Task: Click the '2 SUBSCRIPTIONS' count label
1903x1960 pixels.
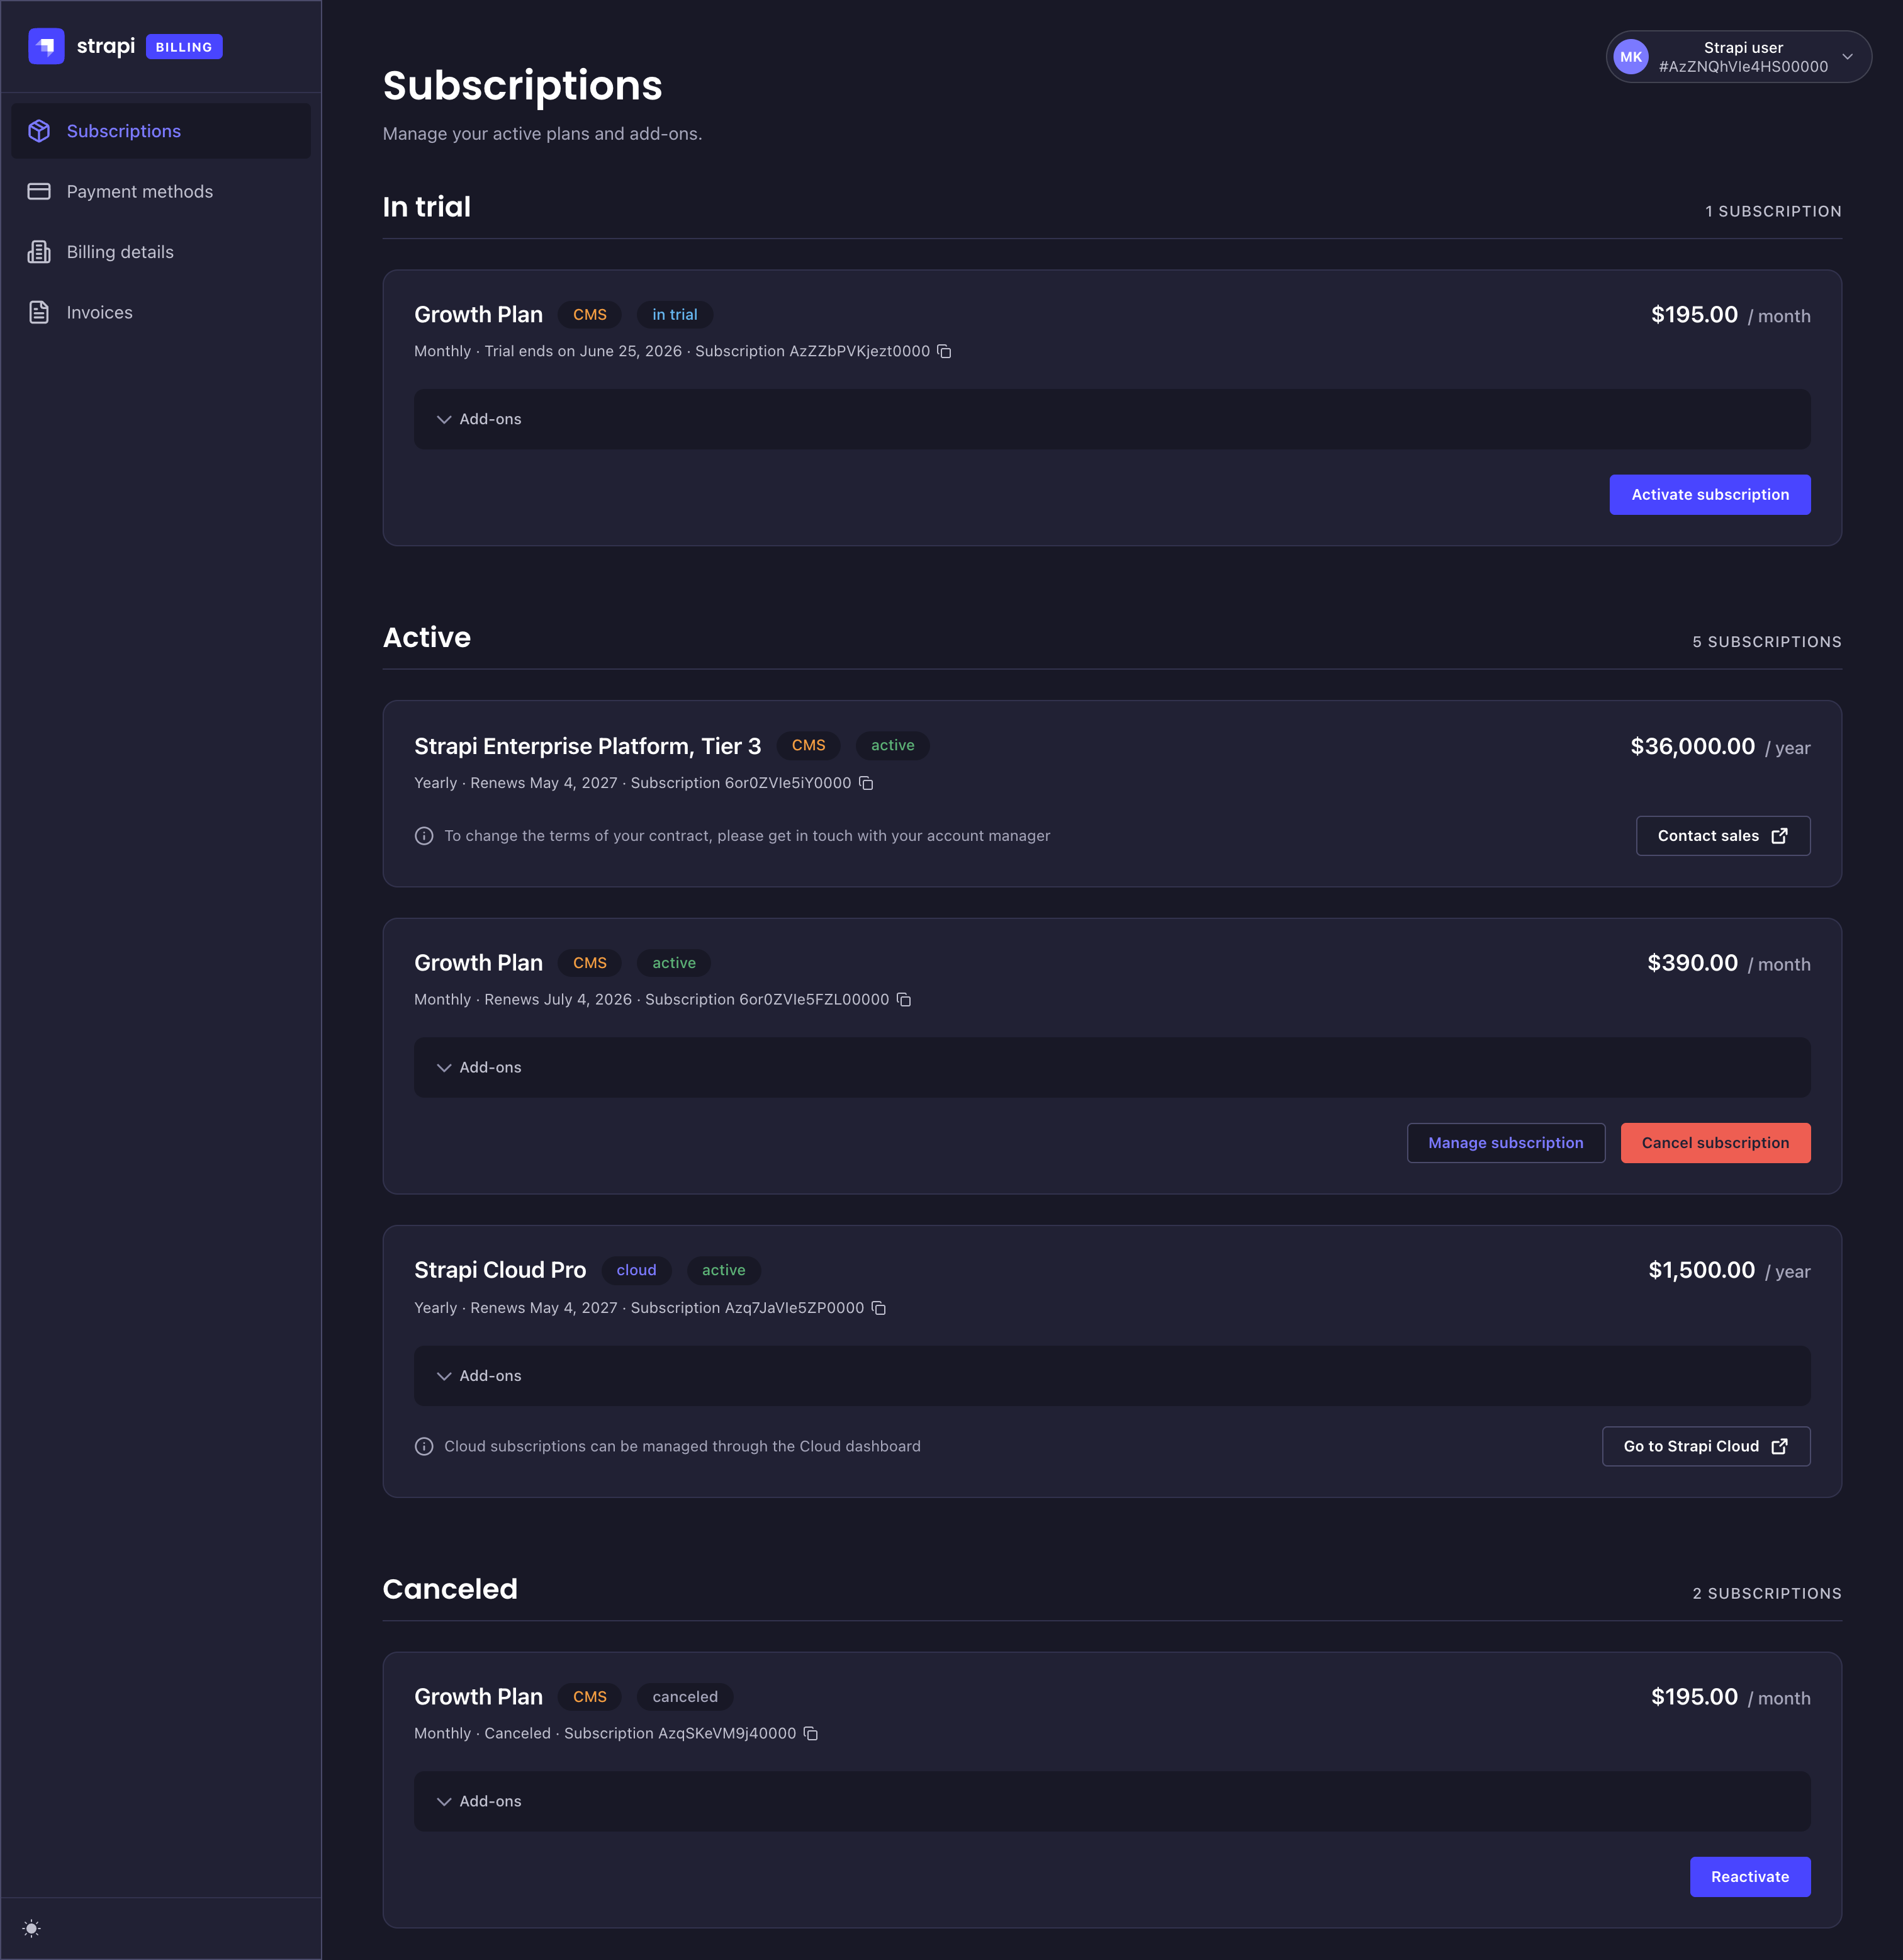Action: click(x=1766, y=1593)
